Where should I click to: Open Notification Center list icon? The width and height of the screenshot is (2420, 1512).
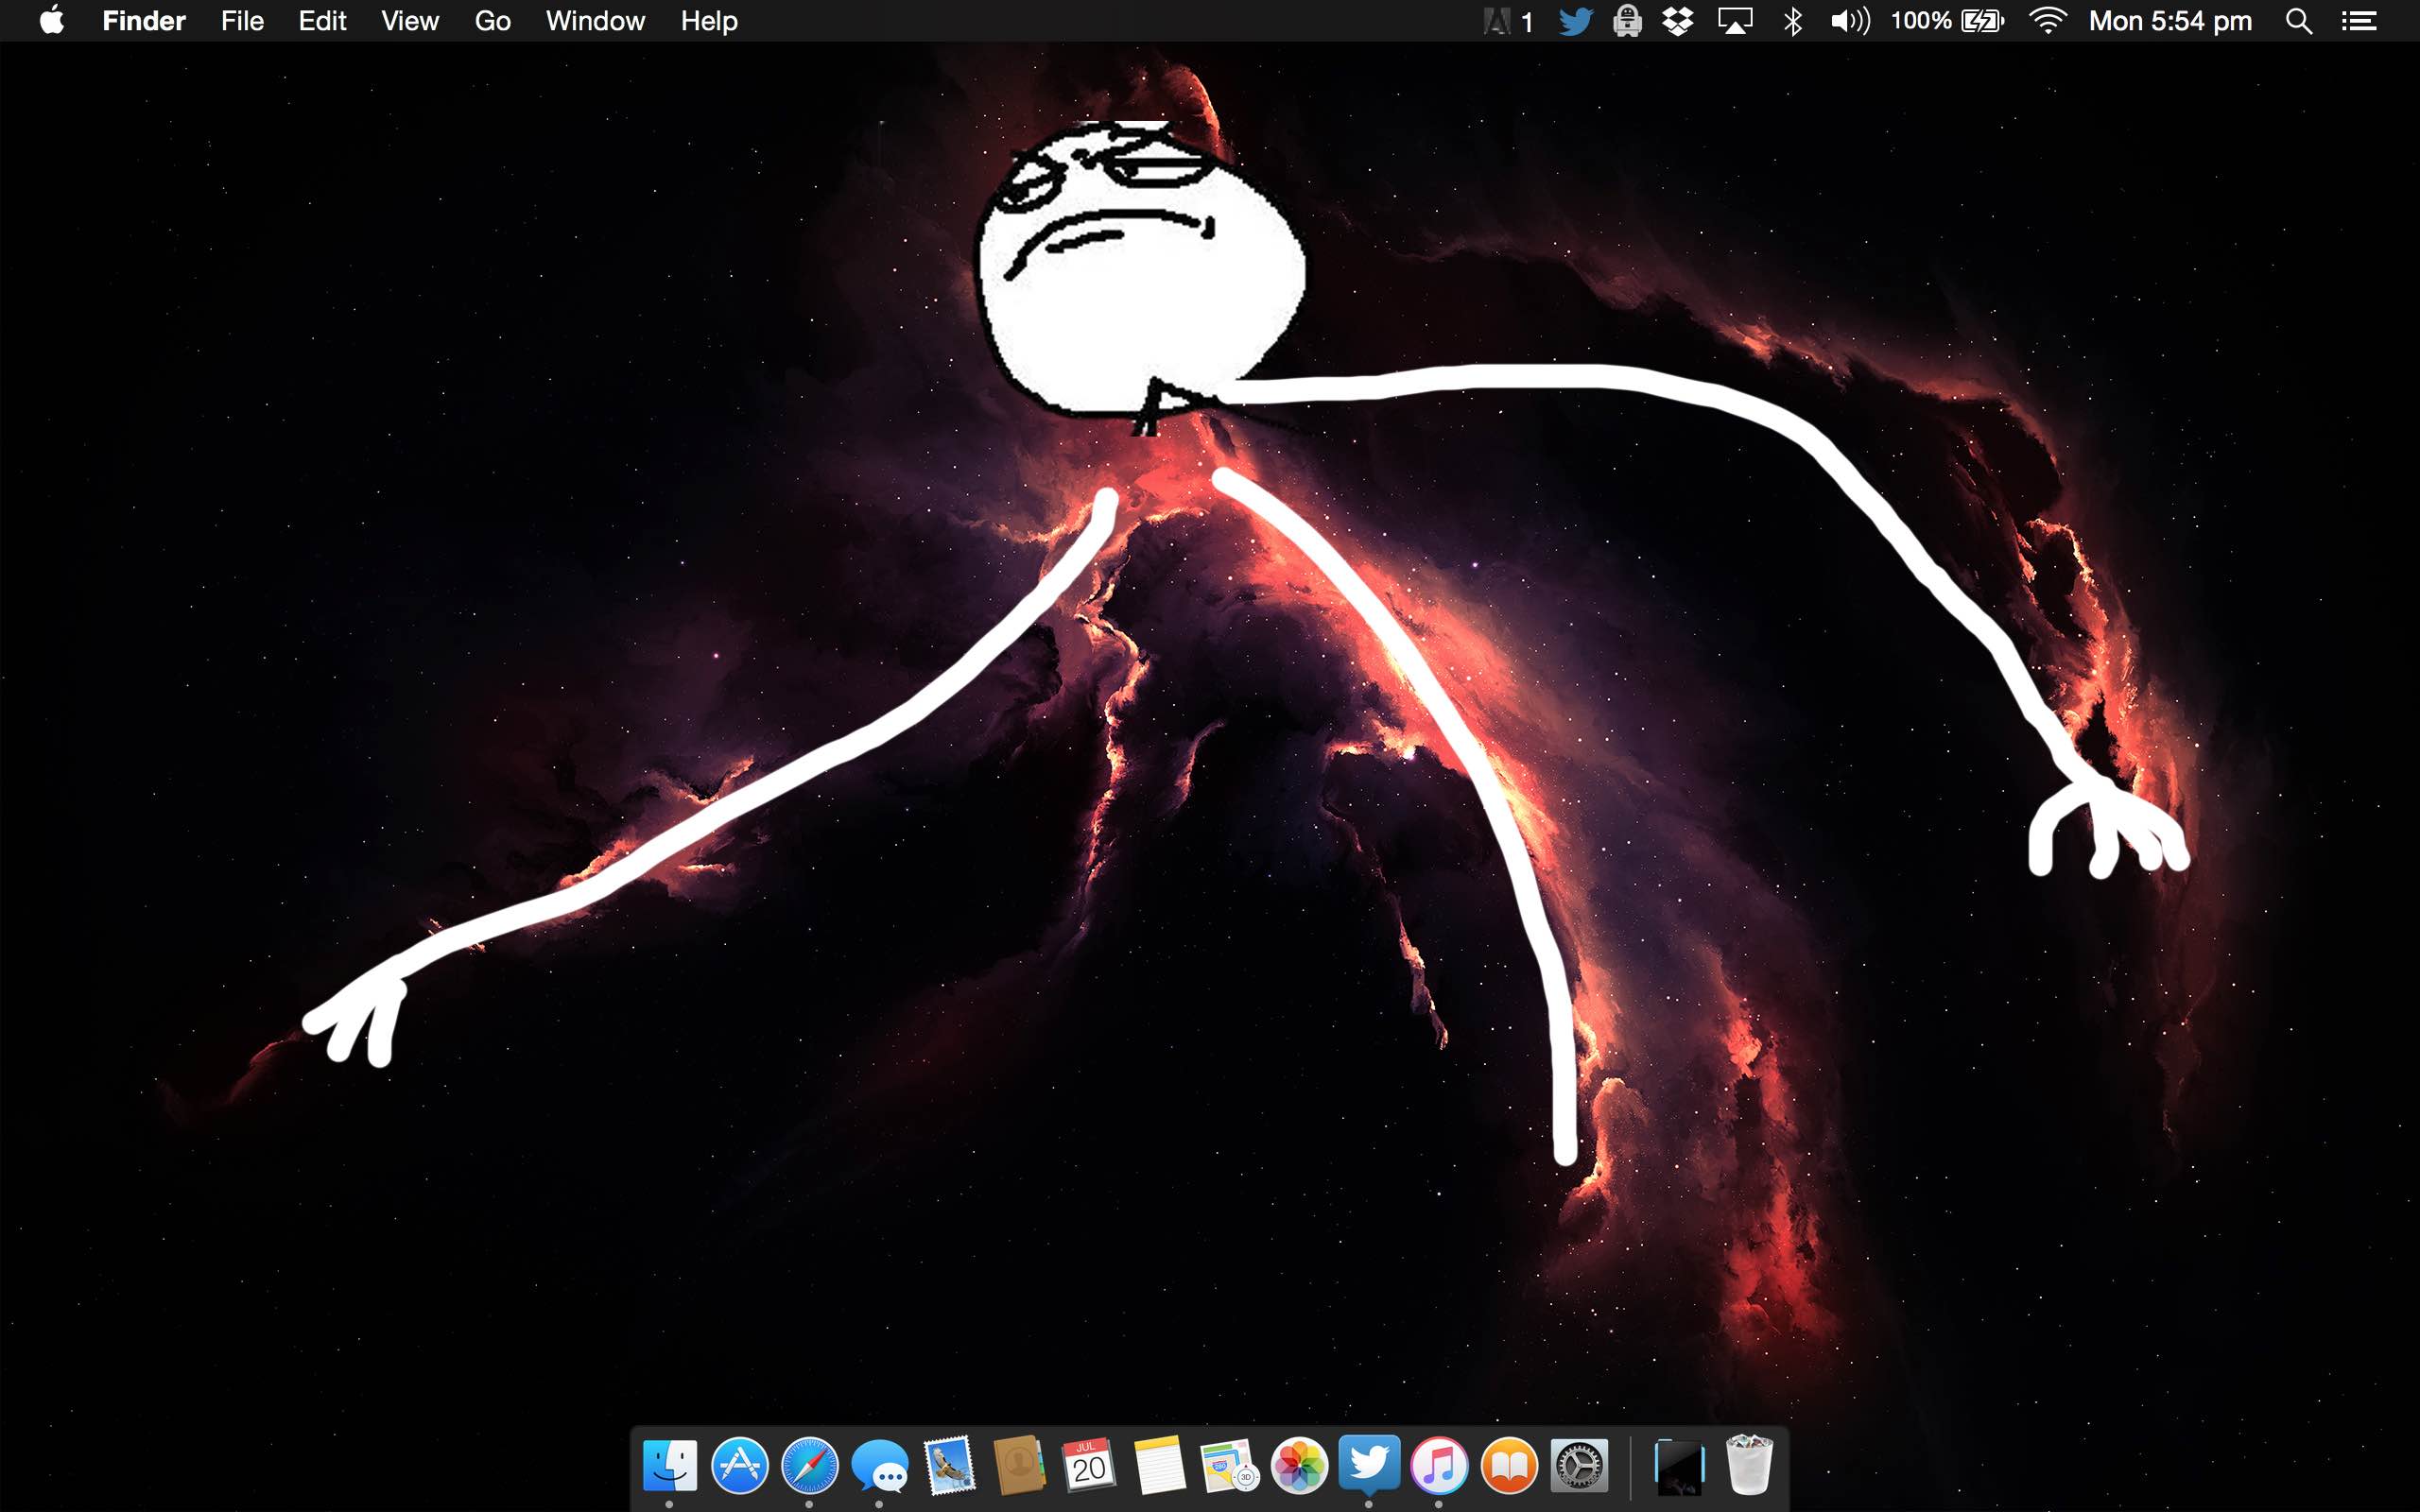point(2359,21)
